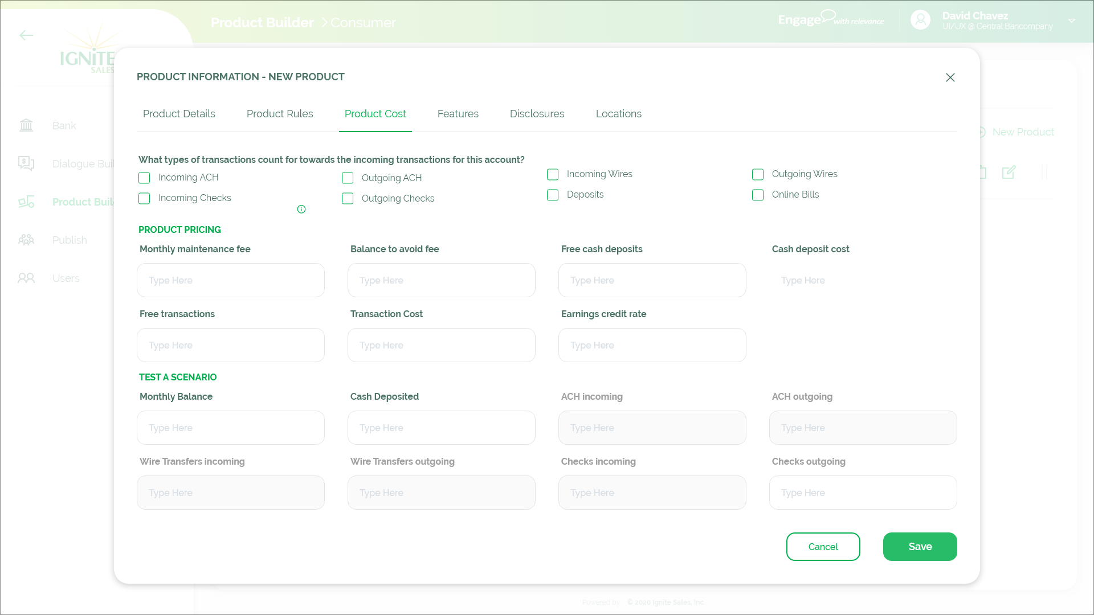Switch to the Product Rules tab
The width and height of the screenshot is (1094, 615).
pyautogui.click(x=280, y=114)
